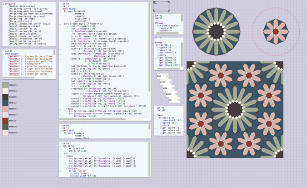Click the 229.5 number input

[x=165, y=82]
